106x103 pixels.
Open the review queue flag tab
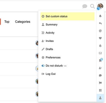(x=100, y=83)
